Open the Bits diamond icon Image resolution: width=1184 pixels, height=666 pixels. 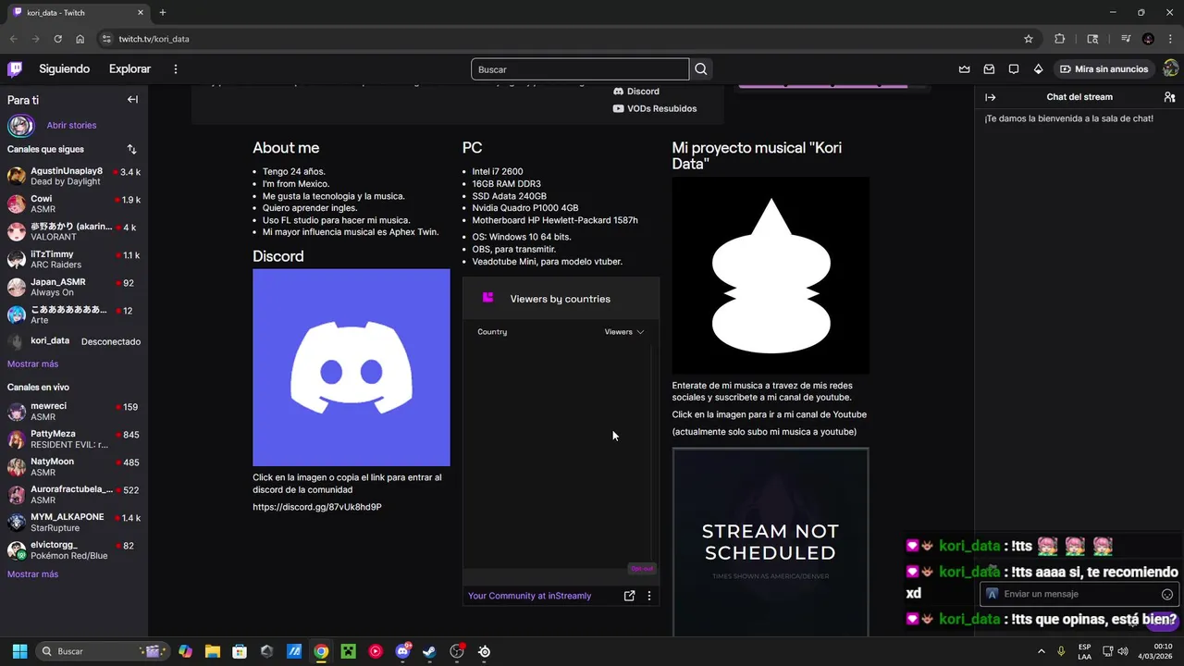(1038, 69)
